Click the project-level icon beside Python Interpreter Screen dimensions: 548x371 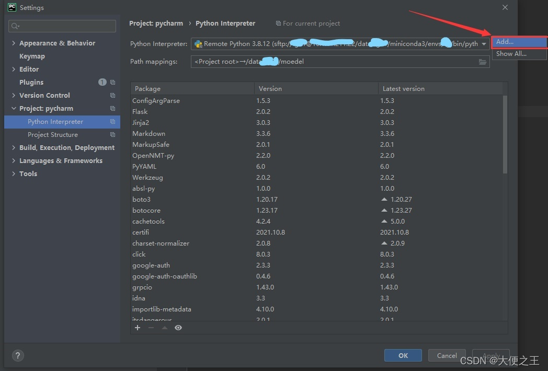point(112,122)
